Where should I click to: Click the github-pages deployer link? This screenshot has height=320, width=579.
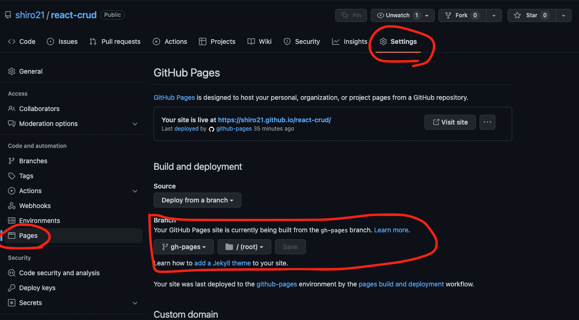234,129
